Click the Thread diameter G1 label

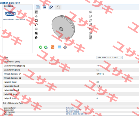[13, 74]
